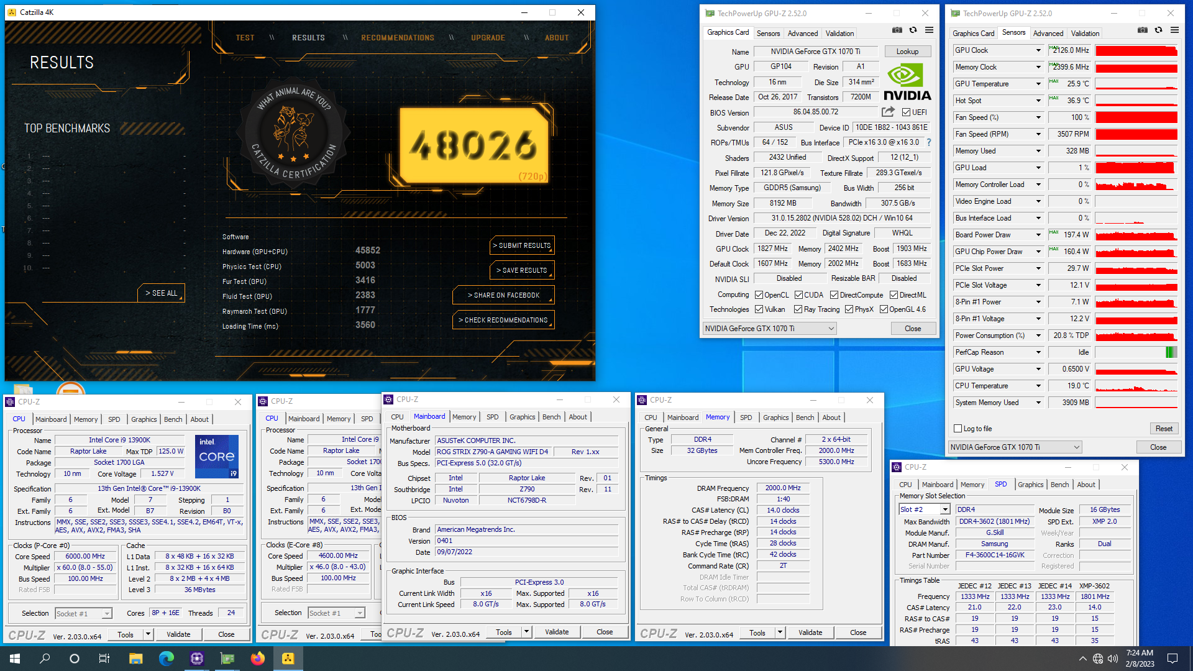This screenshot has width=1193, height=671.
Task: Open the Recommendations tab in Catzilla
Action: (398, 38)
